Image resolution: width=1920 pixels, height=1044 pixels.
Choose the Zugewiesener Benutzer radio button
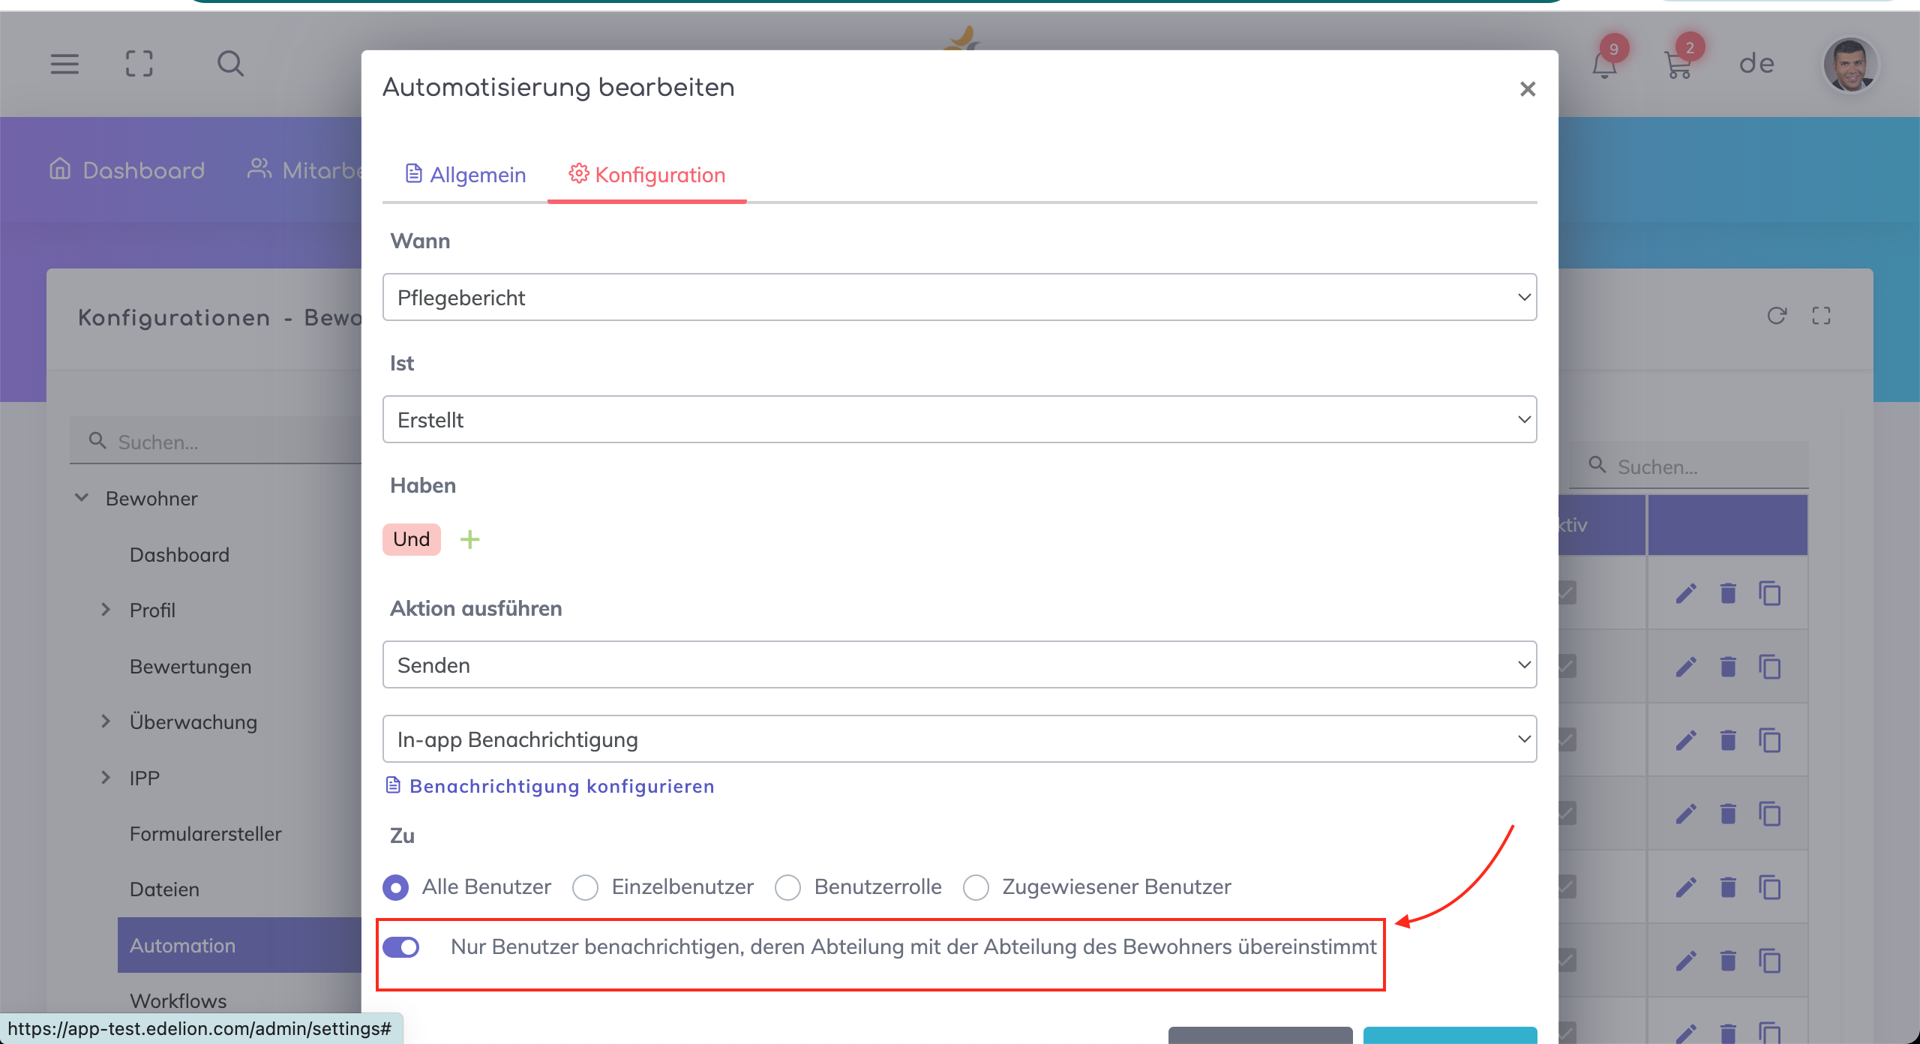pyautogui.click(x=976, y=887)
